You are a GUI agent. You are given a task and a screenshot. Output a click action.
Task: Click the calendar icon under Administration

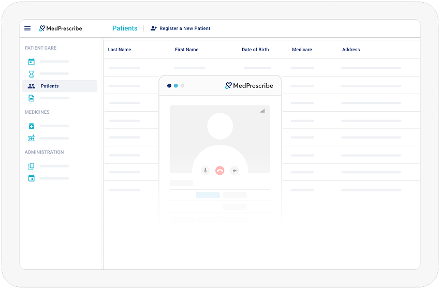pos(31,178)
